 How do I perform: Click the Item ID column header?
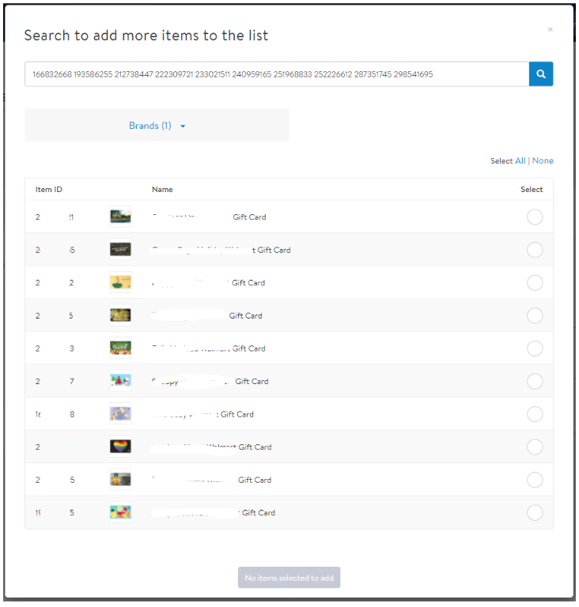click(x=49, y=190)
